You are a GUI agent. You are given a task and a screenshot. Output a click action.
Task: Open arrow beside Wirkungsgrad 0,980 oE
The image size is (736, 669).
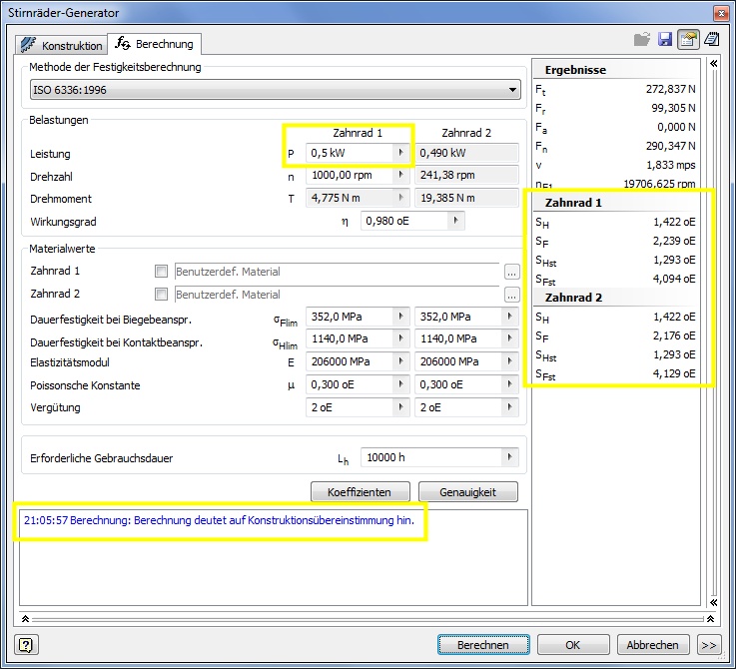tap(455, 221)
